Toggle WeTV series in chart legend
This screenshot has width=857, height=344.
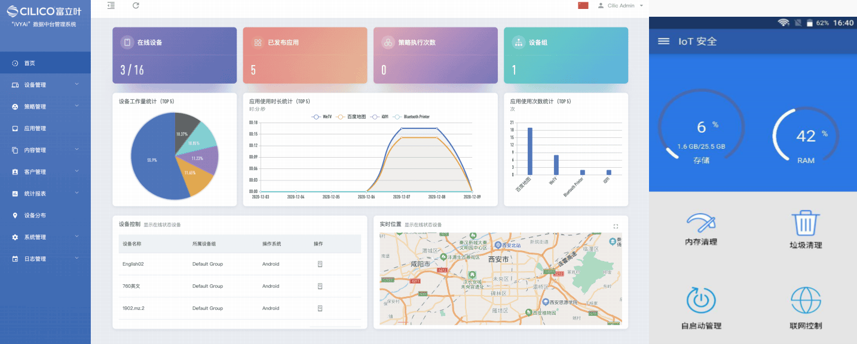[322, 117]
